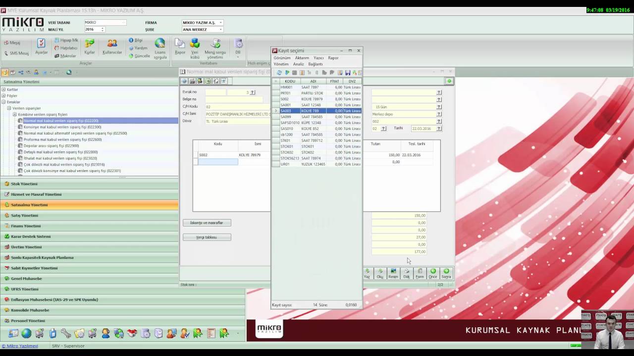Image resolution: width=634 pixels, height=356 pixels.
Task: Expand the Kartlar tree node
Action: pyautogui.click(x=3, y=89)
